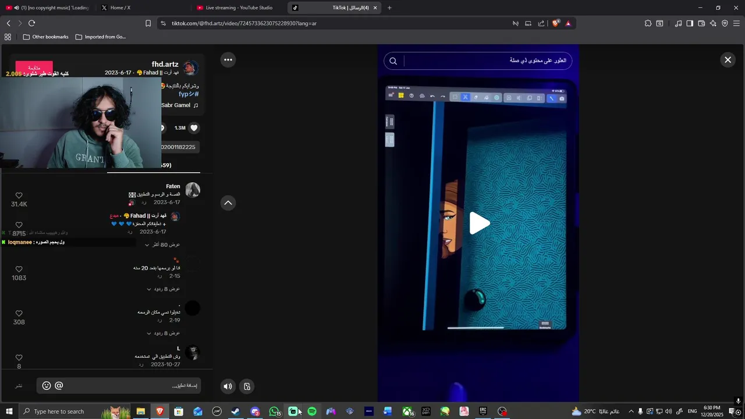Screen dimensions: 745x419
Task: Open the Sabr Gamel sound link
Action: (179, 105)
